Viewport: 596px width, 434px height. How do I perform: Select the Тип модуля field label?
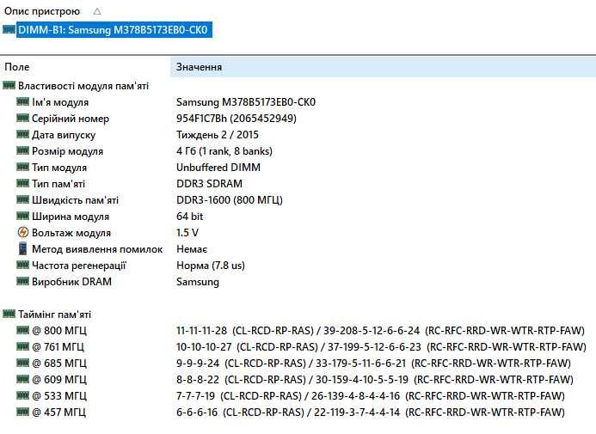(x=59, y=168)
